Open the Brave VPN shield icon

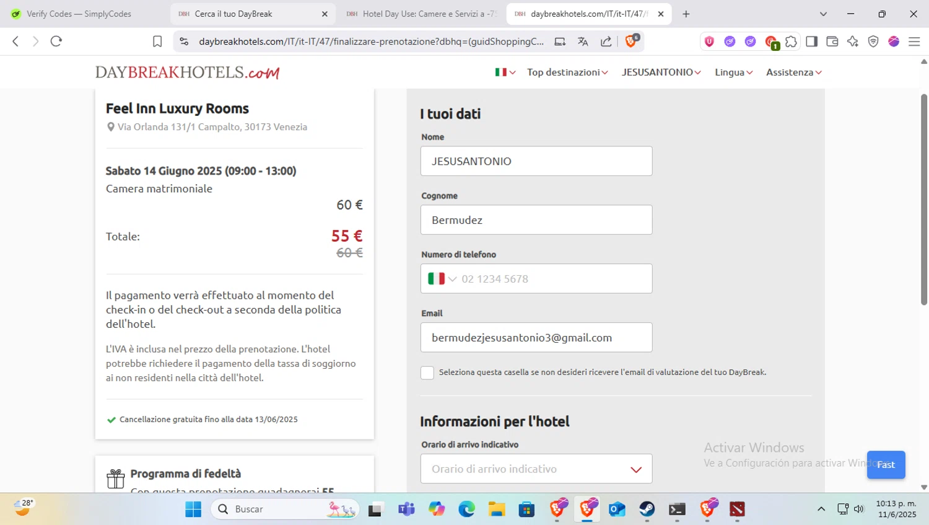873,42
